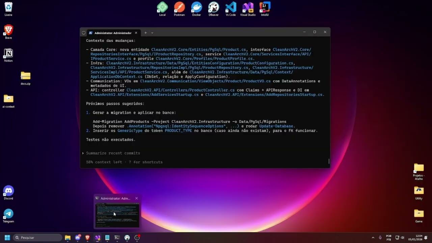
Task: Select the Notion desktop shortcut
Action: pyautogui.click(x=8, y=55)
